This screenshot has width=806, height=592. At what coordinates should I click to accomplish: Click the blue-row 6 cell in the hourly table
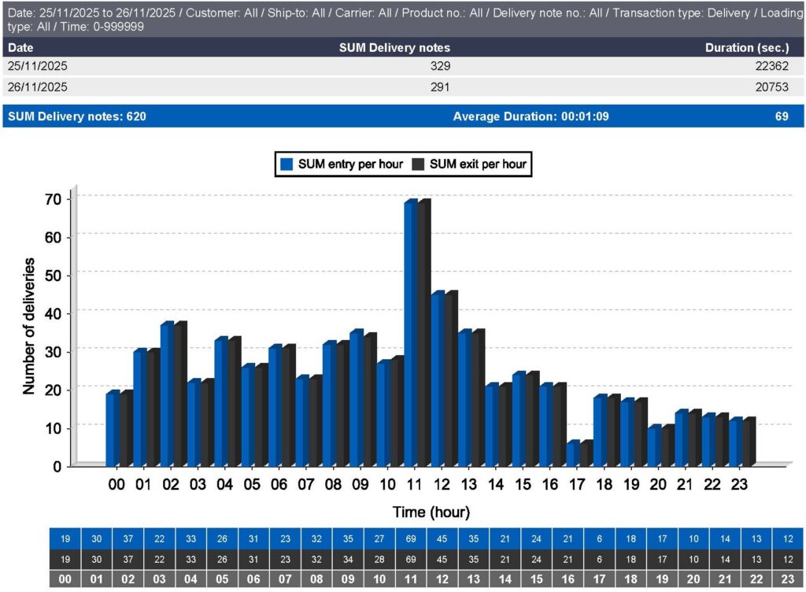(x=599, y=538)
